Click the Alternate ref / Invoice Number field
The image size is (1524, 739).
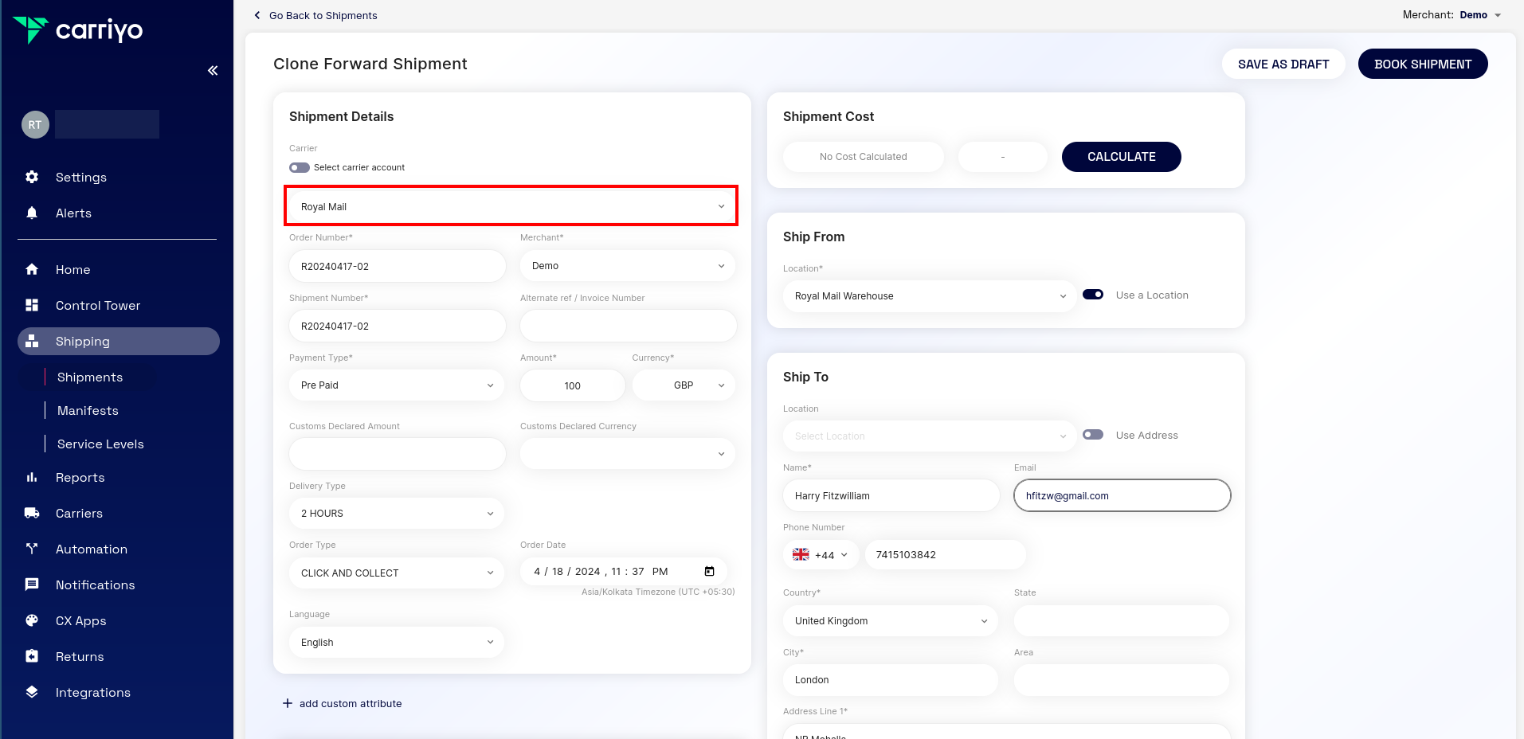[628, 326]
